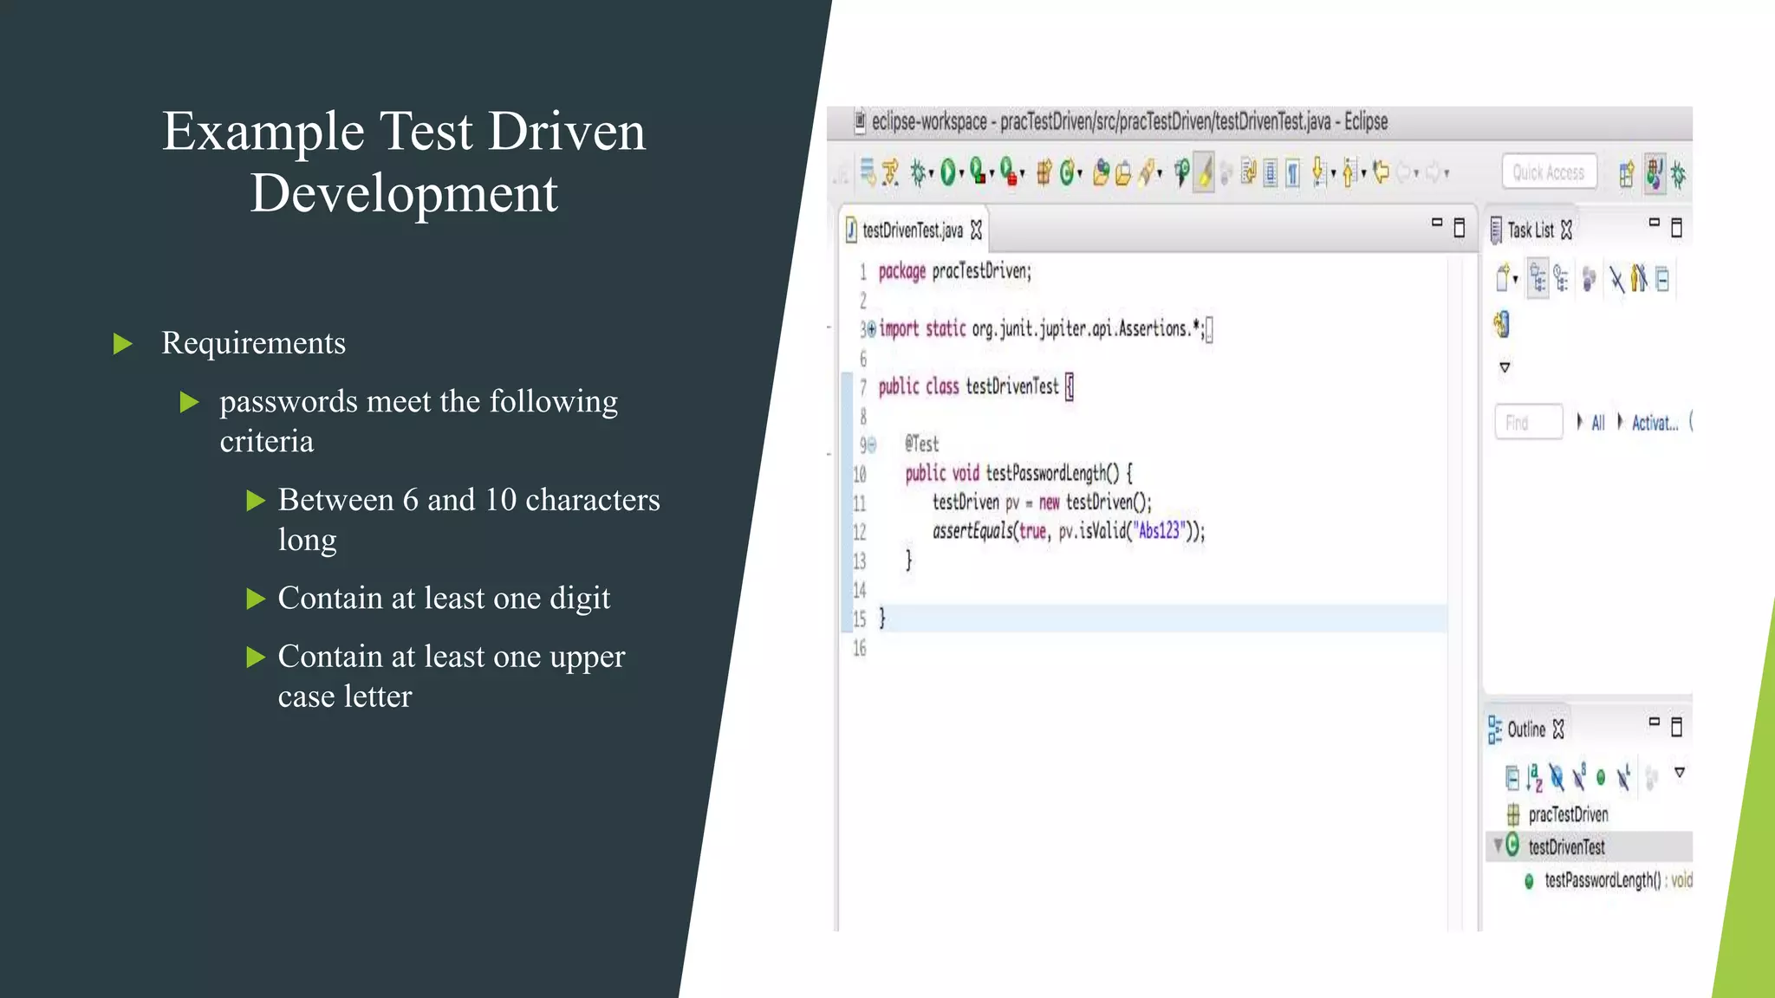The height and width of the screenshot is (998, 1775).
Task: Open the Outline view menu triangle
Action: click(1679, 772)
